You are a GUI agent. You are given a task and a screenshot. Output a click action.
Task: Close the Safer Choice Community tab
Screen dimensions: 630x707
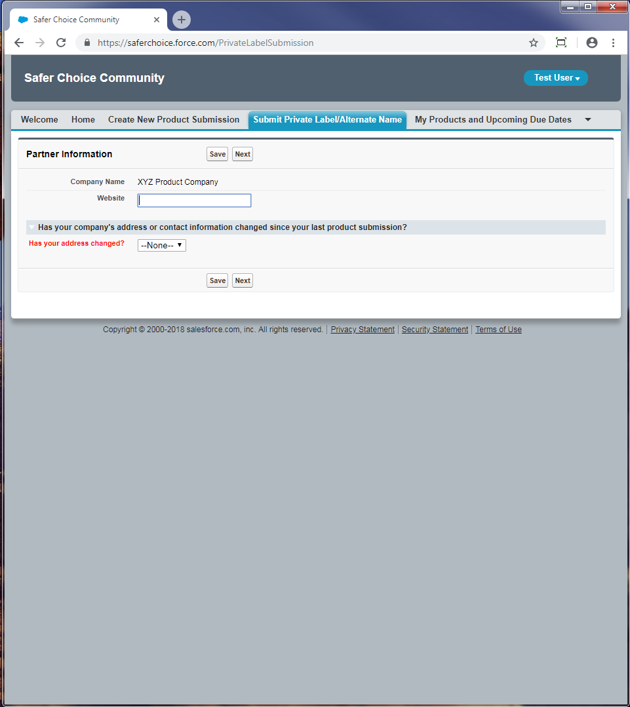coord(157,20)
